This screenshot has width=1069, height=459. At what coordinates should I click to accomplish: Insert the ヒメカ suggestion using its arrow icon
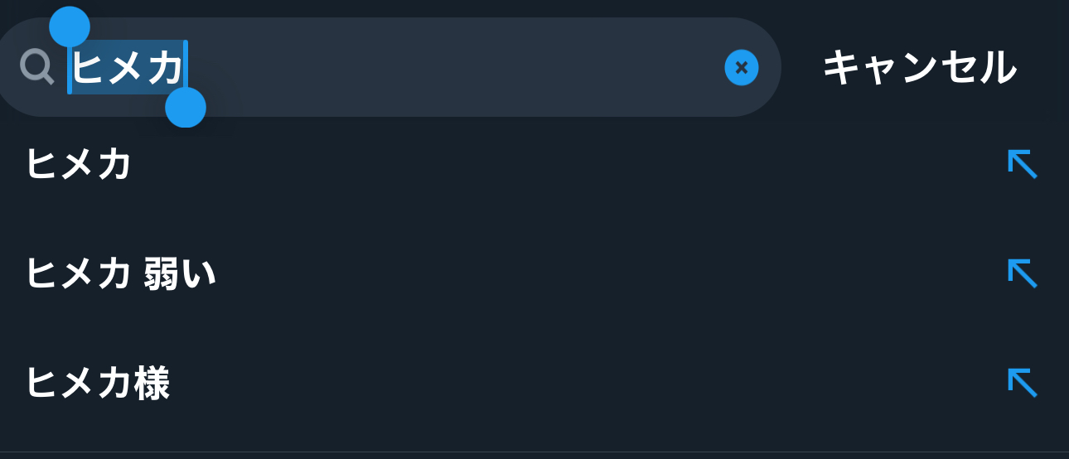coord(1023,164)
